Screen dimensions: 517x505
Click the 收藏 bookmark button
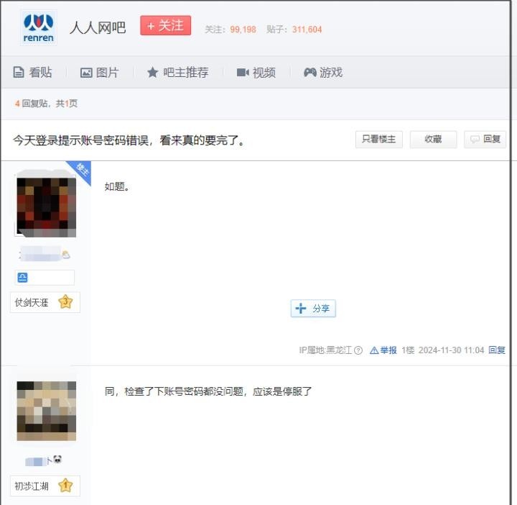pyautogui.click(x=433, y=140)
